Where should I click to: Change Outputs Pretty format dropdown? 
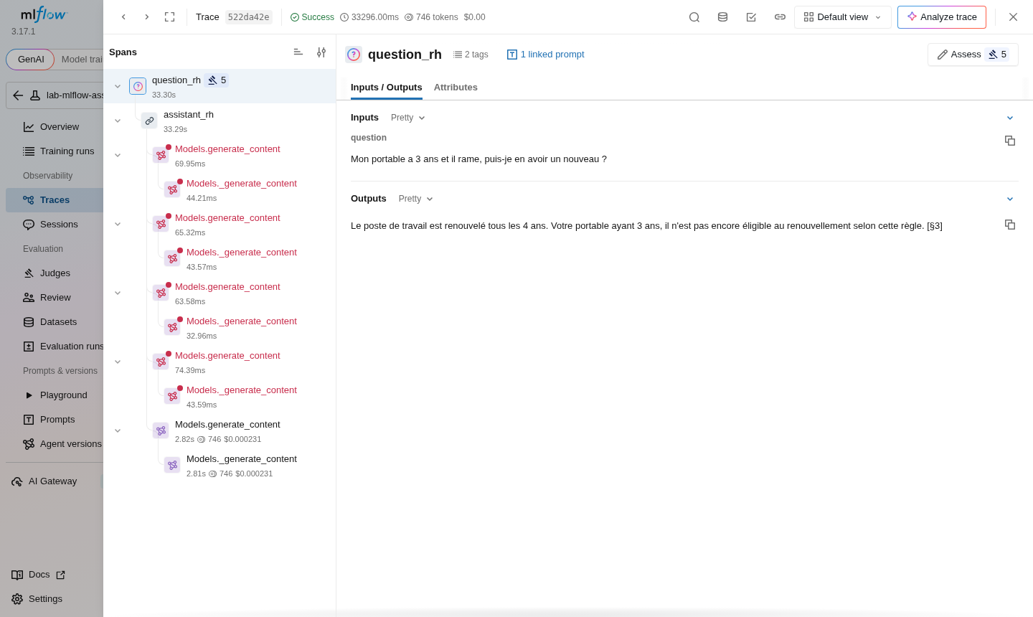[x=416, y=199]
